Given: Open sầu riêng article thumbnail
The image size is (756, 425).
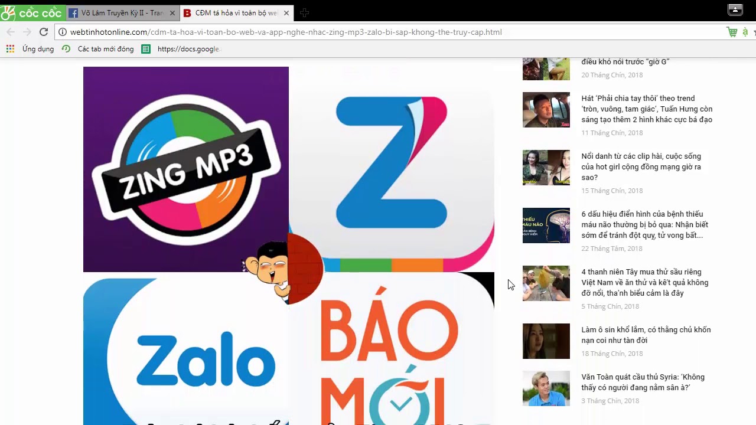Looking at the screenshot, I should (x=546, y=283).
